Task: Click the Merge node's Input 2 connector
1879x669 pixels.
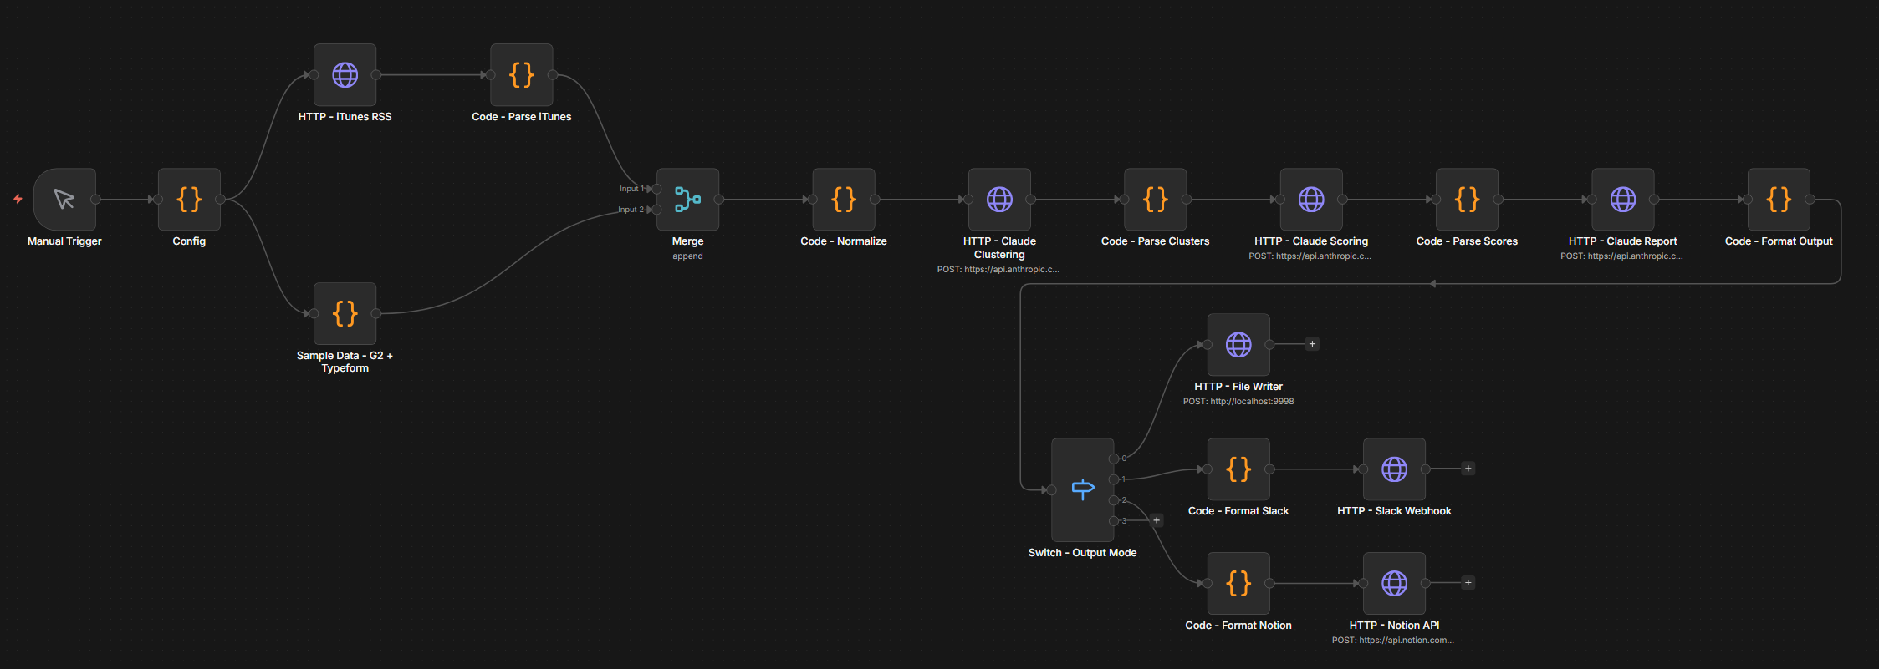Action: click(657, 210)
